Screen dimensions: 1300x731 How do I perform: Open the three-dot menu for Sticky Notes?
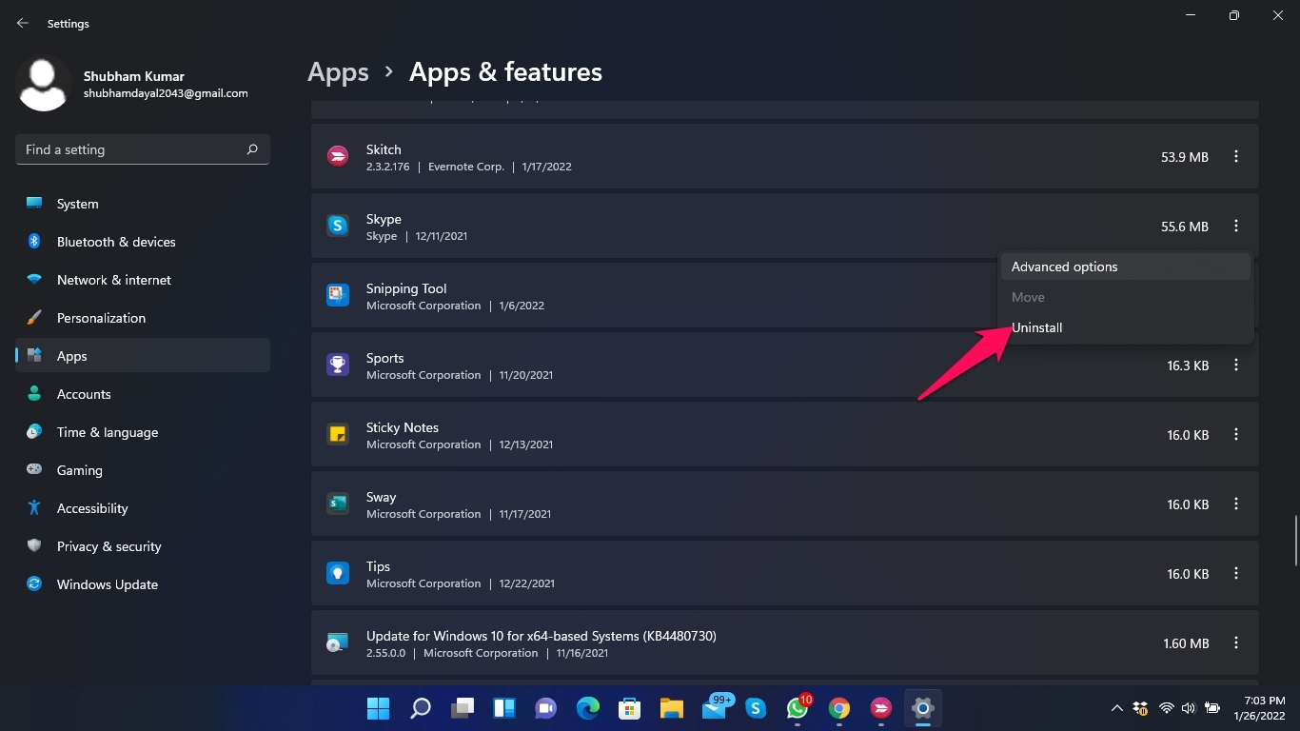coord(1235,434)
